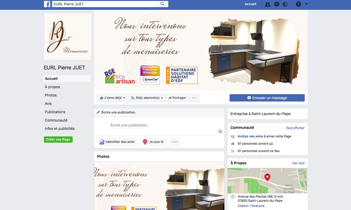Click the Créer une Page button
351x210 pixels.
click(58, 139)
